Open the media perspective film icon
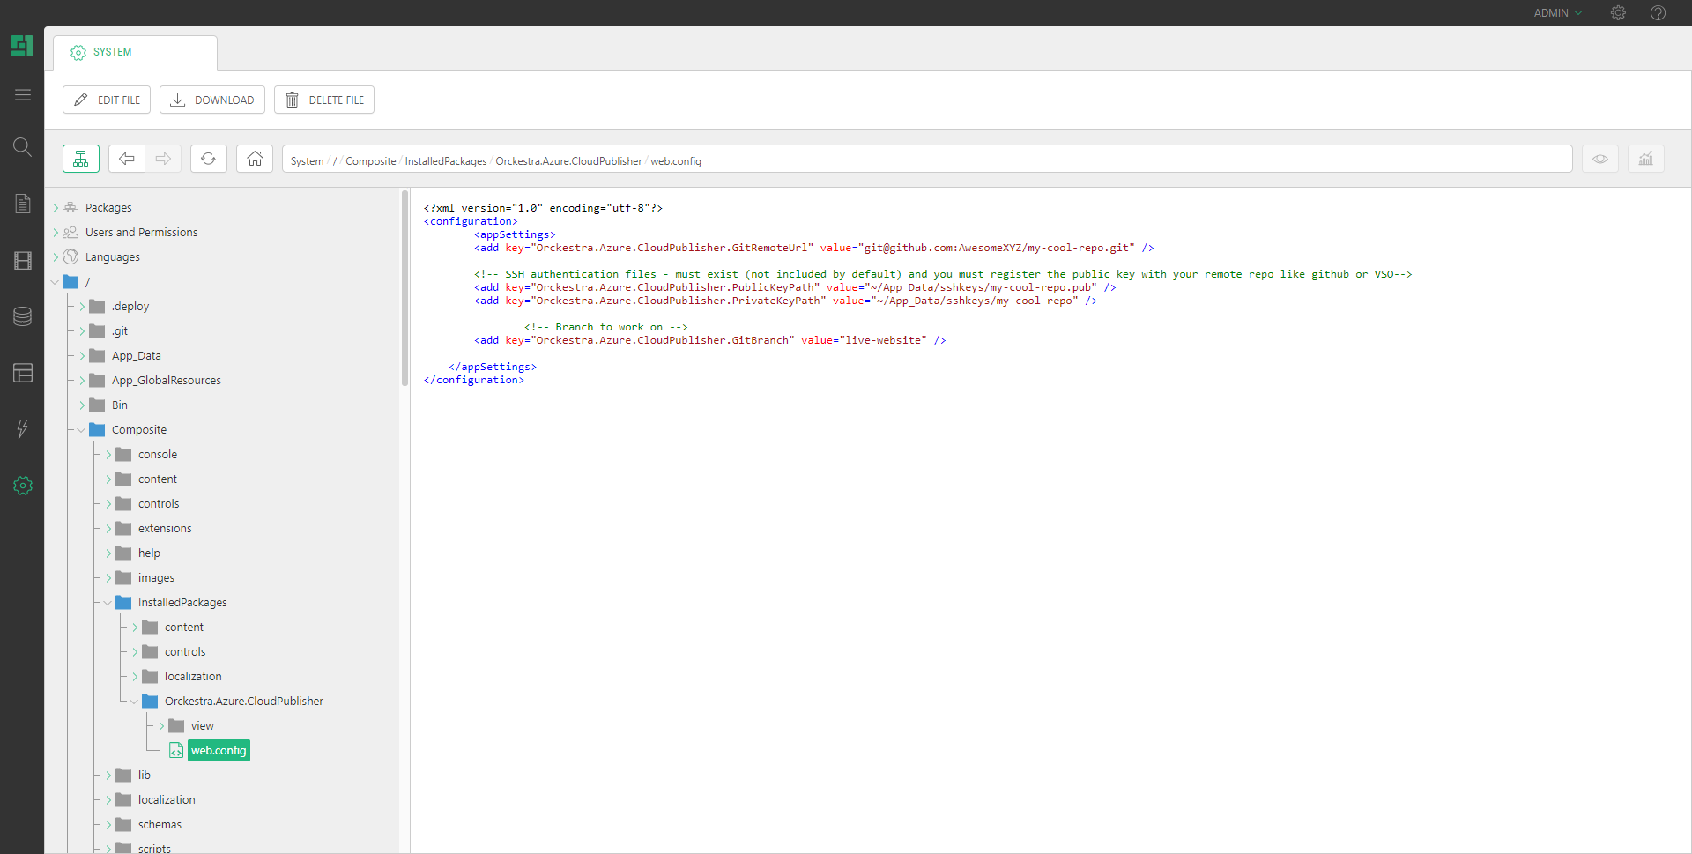The image size is (1692, 854). tap(23, 261)
